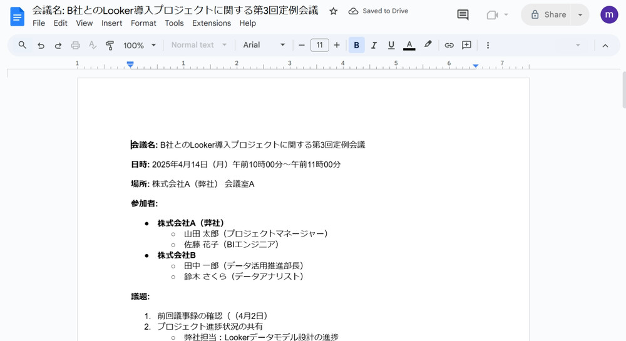Open the View menu

tap(85, 23)
